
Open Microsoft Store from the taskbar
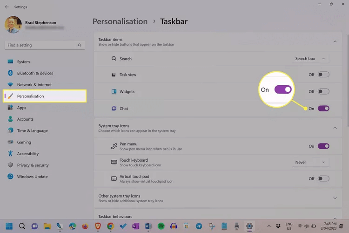[186, 226]
